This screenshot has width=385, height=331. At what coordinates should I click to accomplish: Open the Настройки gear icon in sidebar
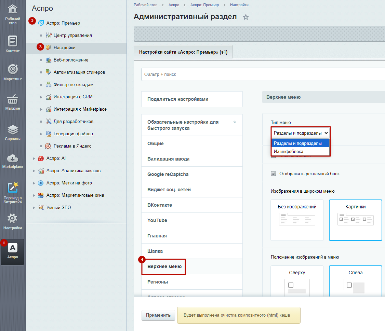click(13, 218)
